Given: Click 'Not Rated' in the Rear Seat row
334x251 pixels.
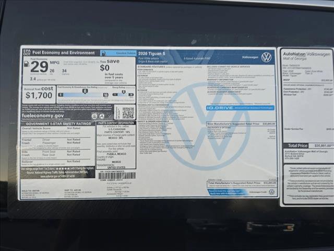Looking at the screenshot, I should [x=74, y=155].
